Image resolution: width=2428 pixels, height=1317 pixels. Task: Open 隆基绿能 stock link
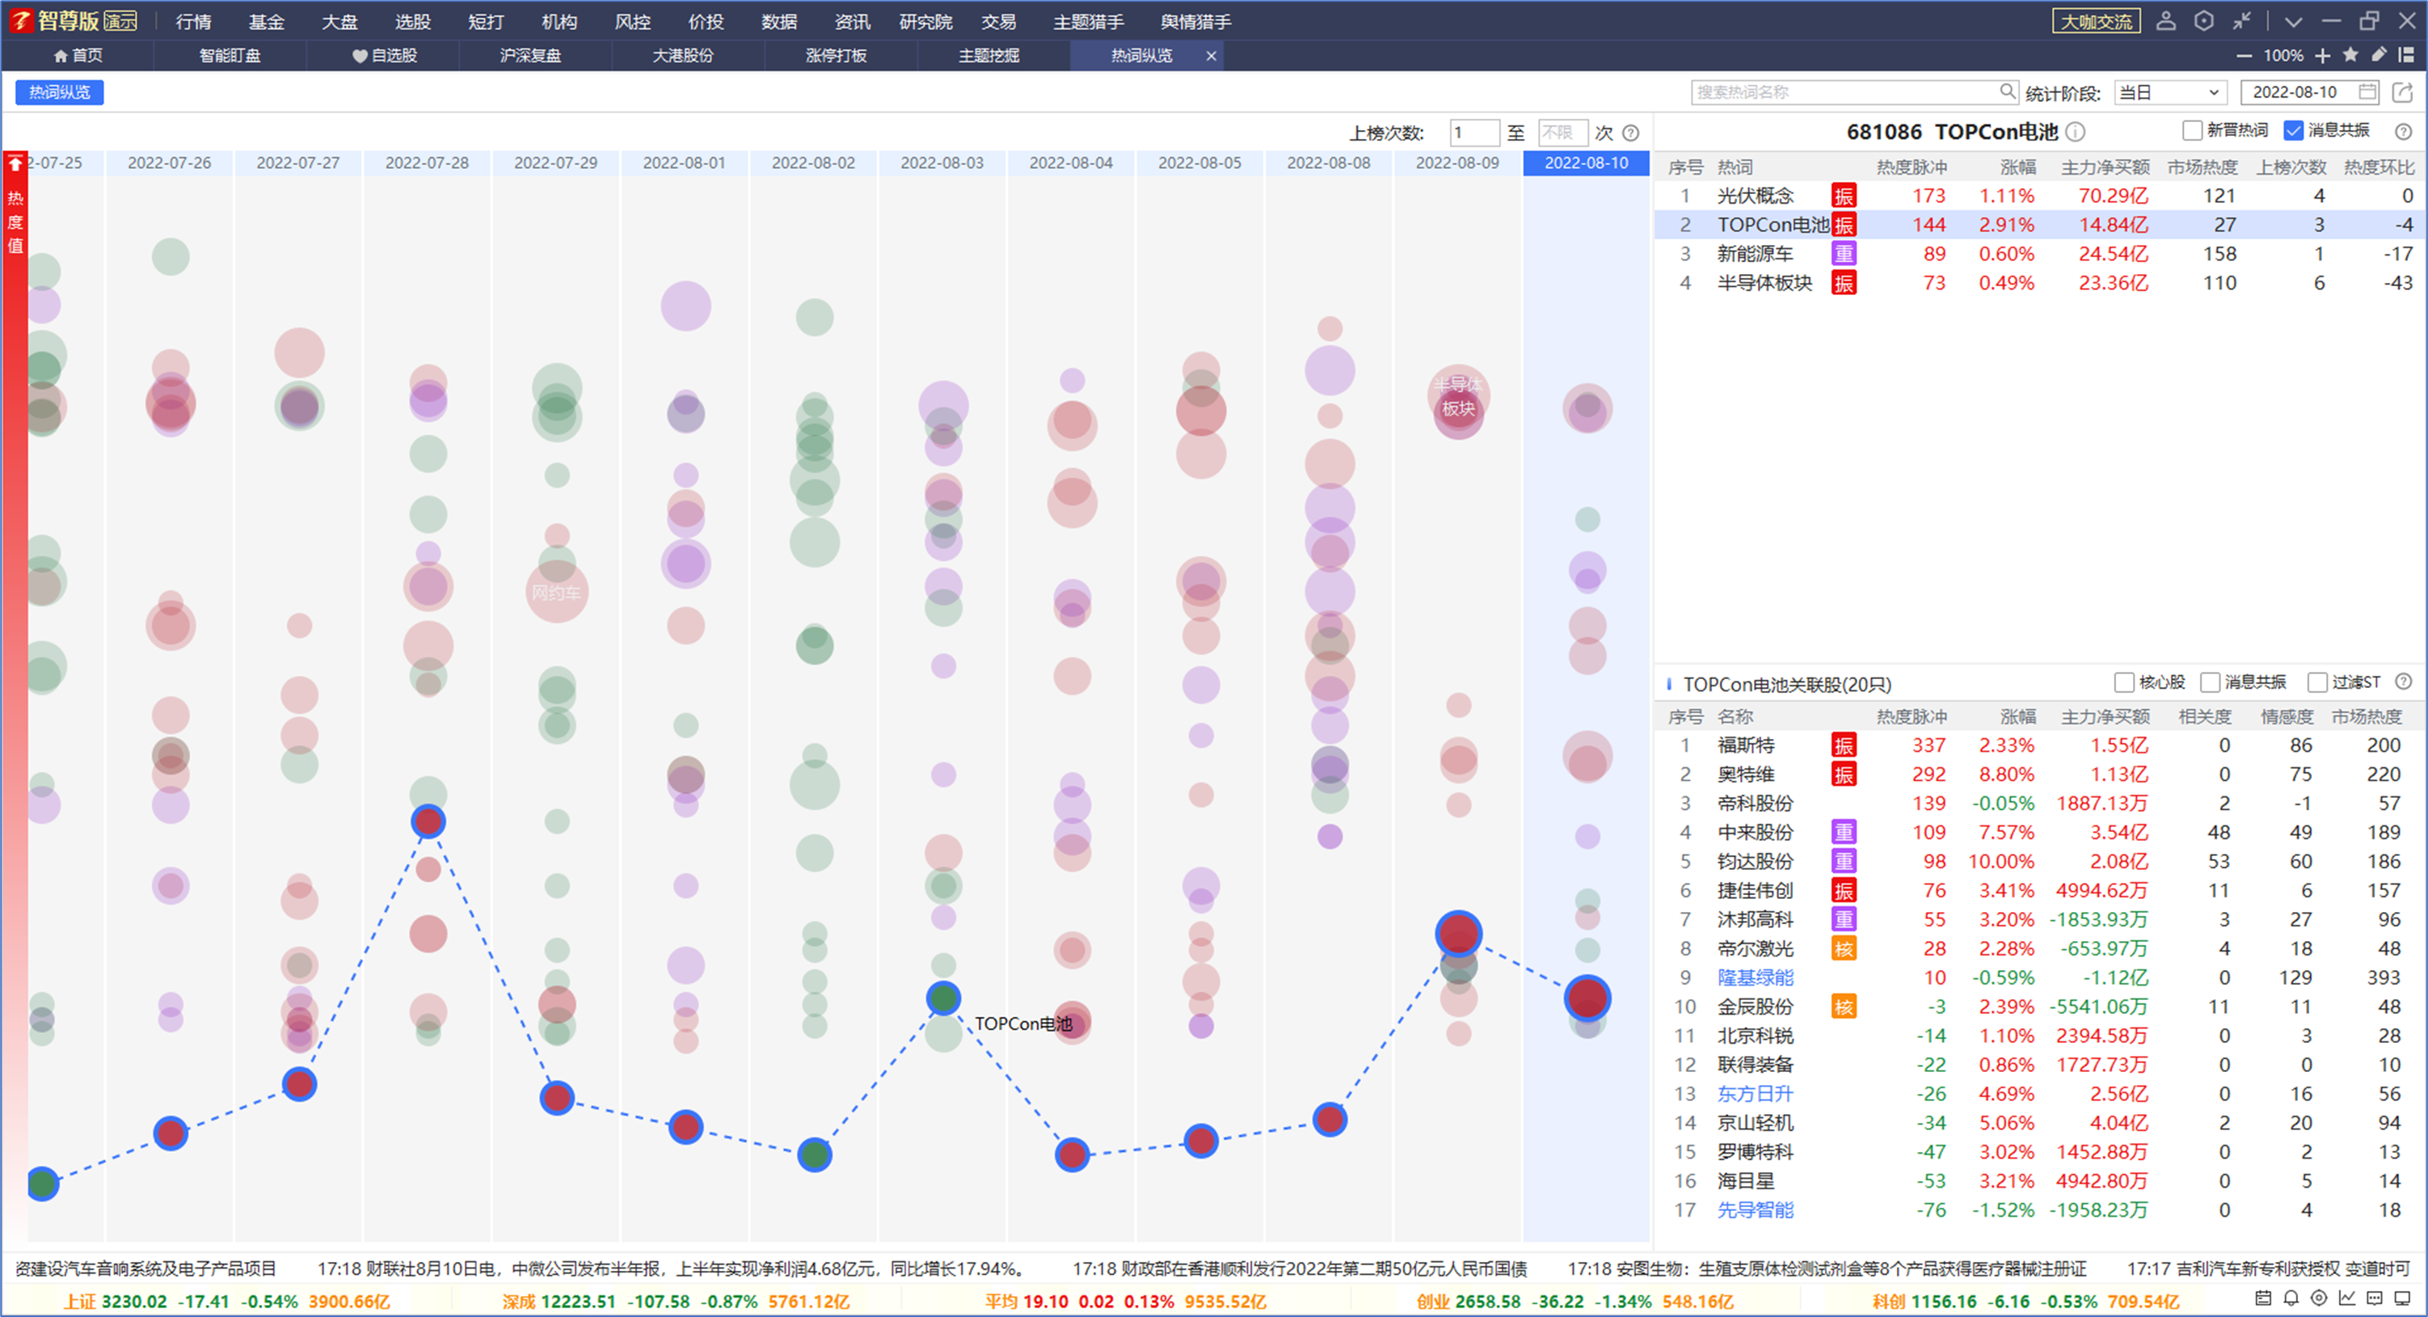1755,977
